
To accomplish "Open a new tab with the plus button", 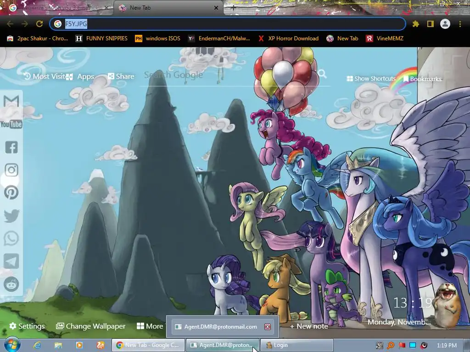I will pos(233,8).
